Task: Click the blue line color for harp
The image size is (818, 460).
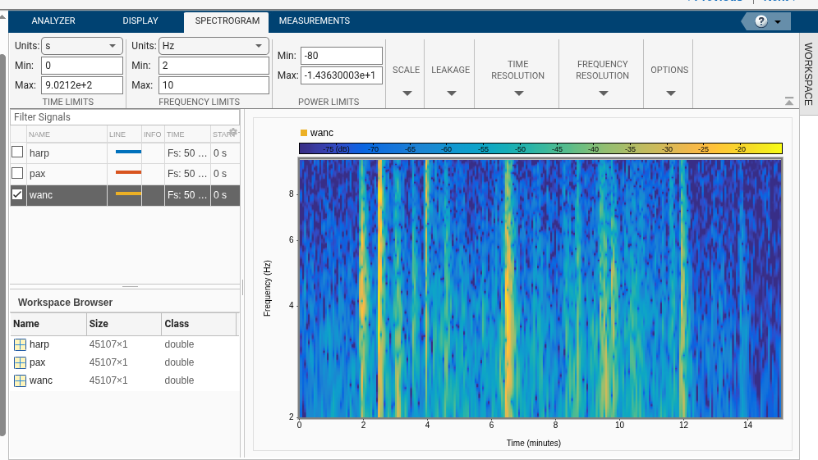Action: (x=127, y=153)
